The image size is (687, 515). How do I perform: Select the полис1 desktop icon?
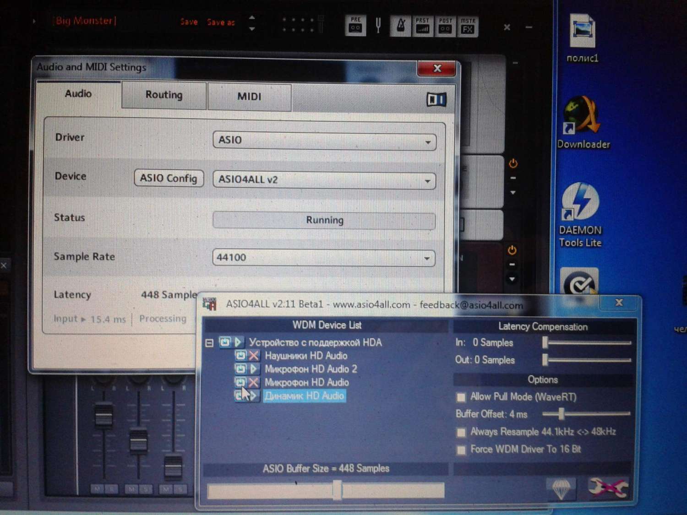click(x=582, y=38)
